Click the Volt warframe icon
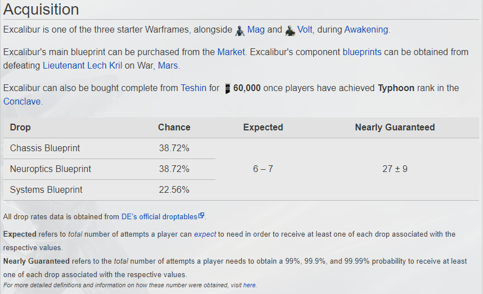Image resolution: width=483 pixels, height=294 pixels. [290, 30]
